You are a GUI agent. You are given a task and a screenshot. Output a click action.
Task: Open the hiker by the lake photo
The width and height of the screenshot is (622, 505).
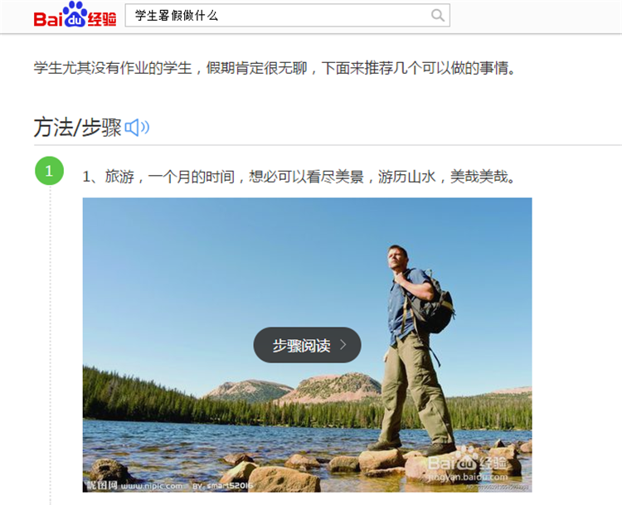(307, 345)
